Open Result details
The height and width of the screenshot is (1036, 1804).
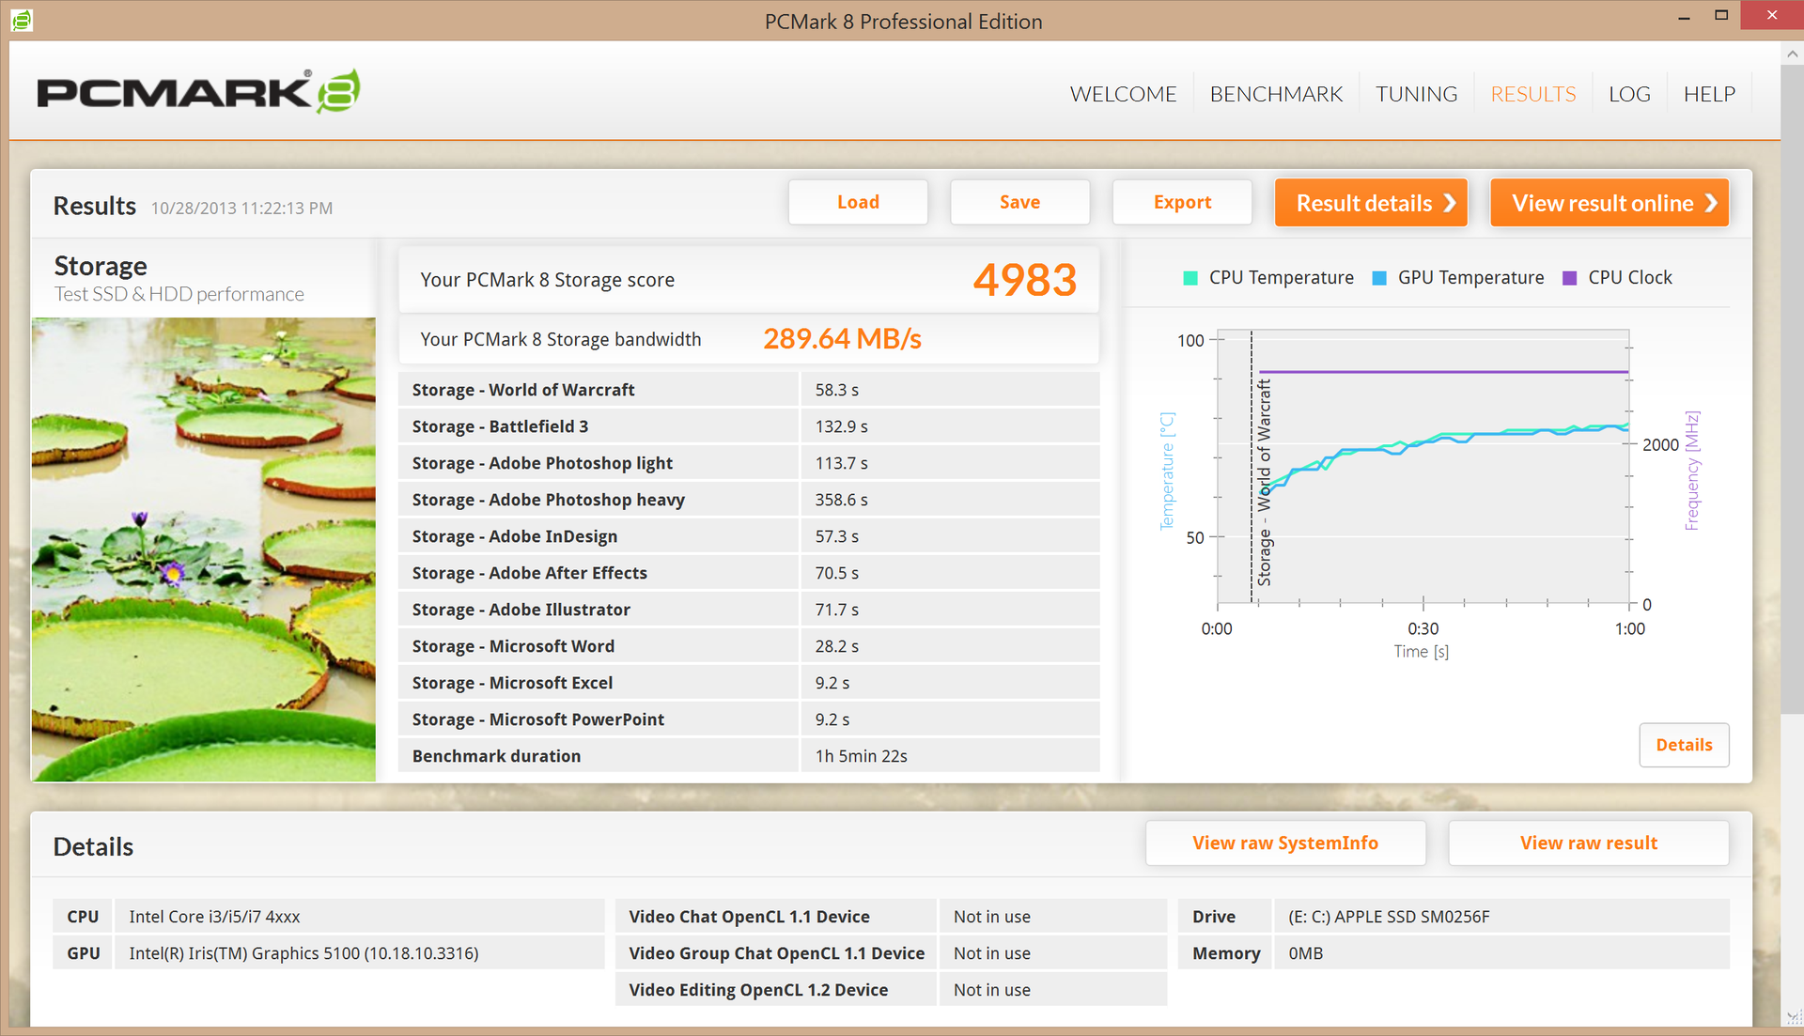point(1371,203)
